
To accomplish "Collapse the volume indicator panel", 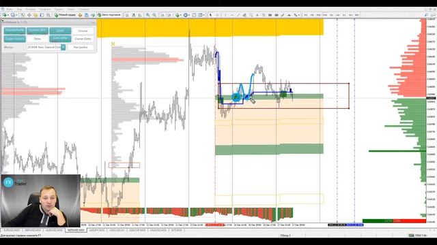I will 94,22.
